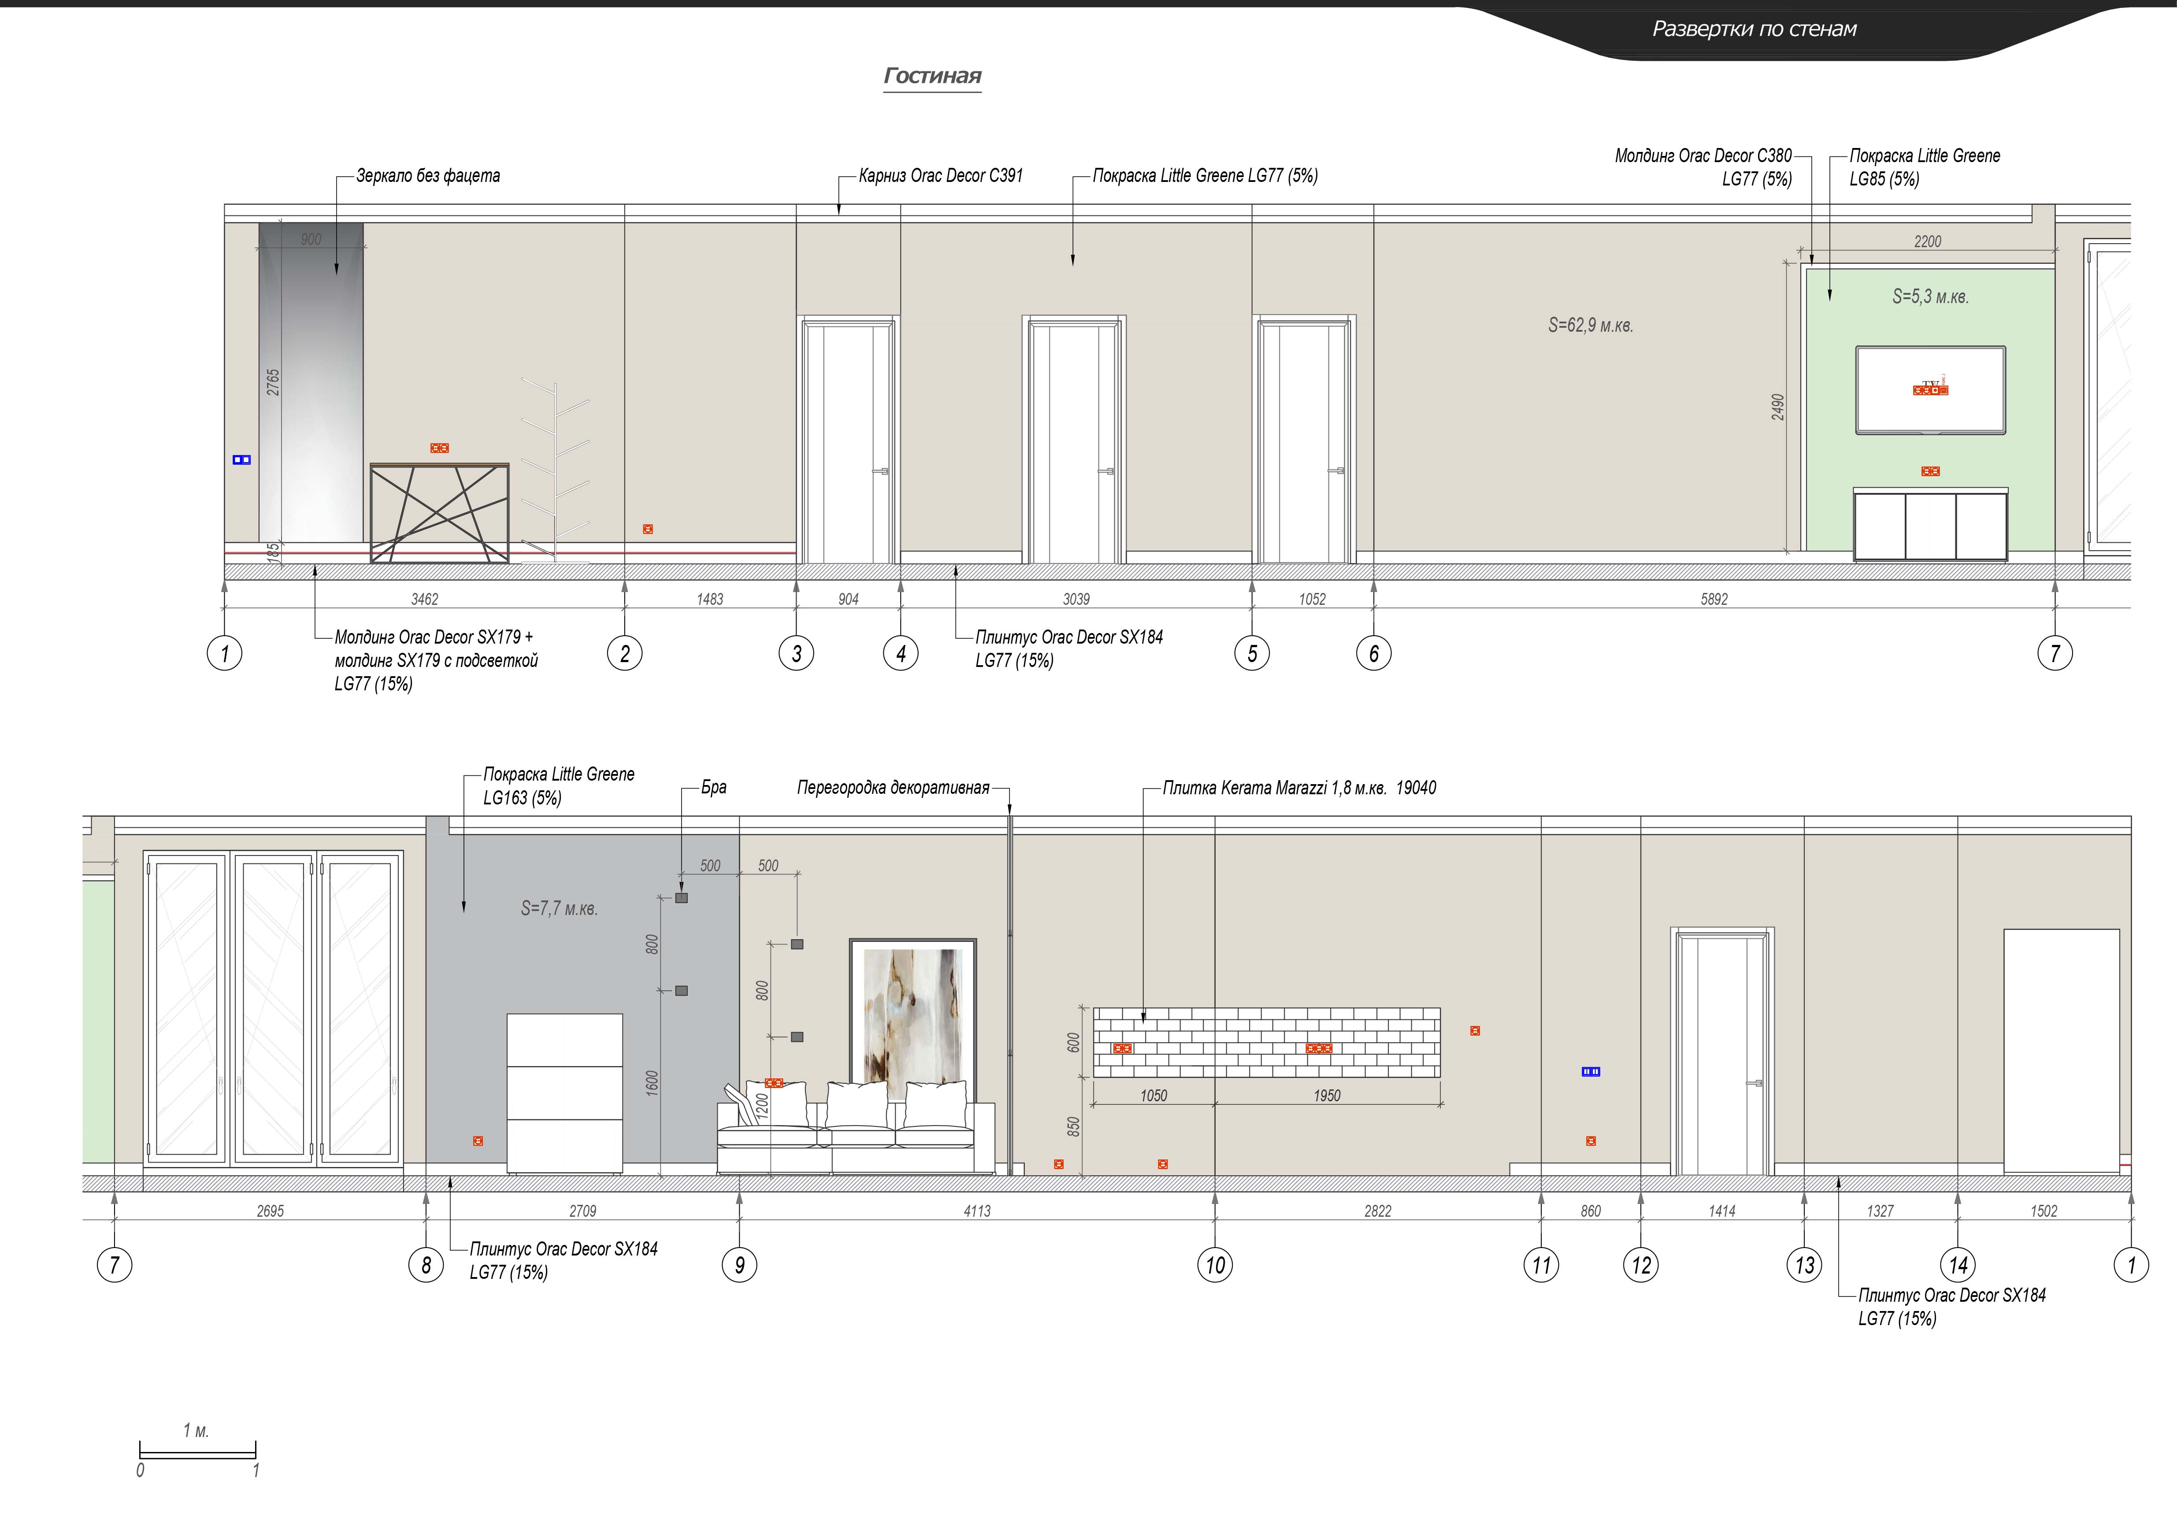Select axis marker circle 5
Viewport: 2177px width, 1537px height.
tap(1253, 653)
